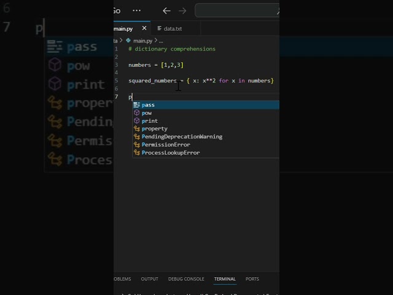Click the ellipsis menu next to Go
This screenshot has height=295, width=393.
136,10
